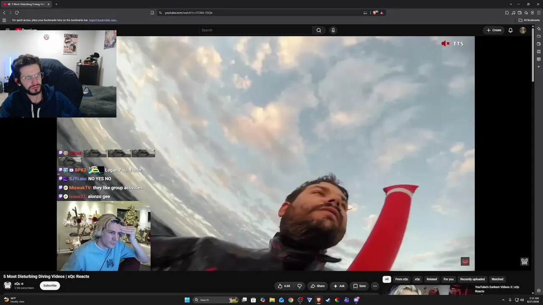The width and height of the screenshot is (543, 305).
Task: Open the YouTube account avatar menu
Action: (523, 30)
